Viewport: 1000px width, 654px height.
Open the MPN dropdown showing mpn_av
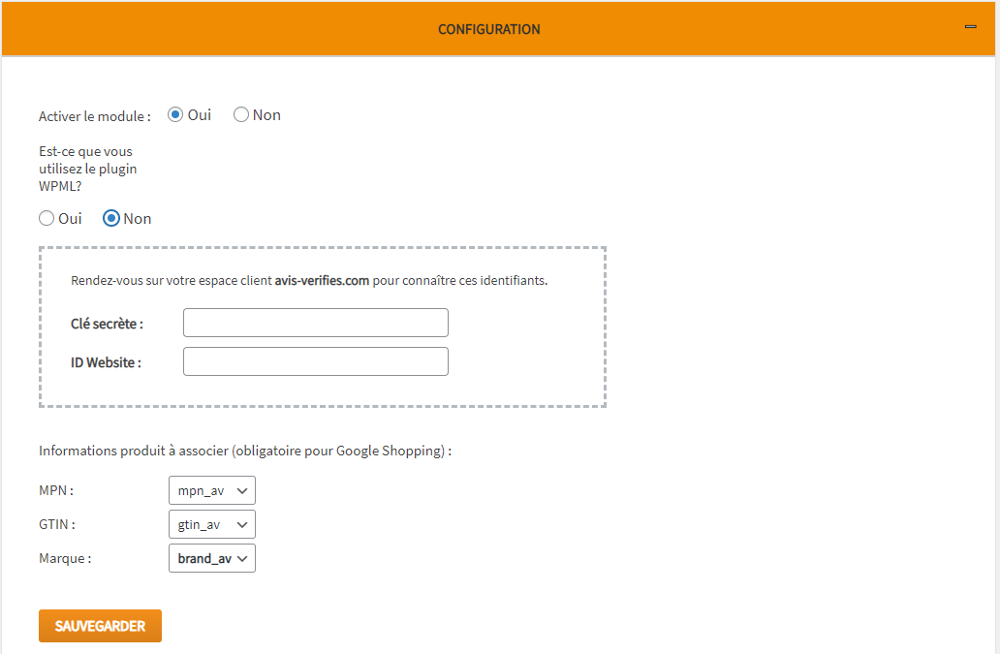click(211, 490)
